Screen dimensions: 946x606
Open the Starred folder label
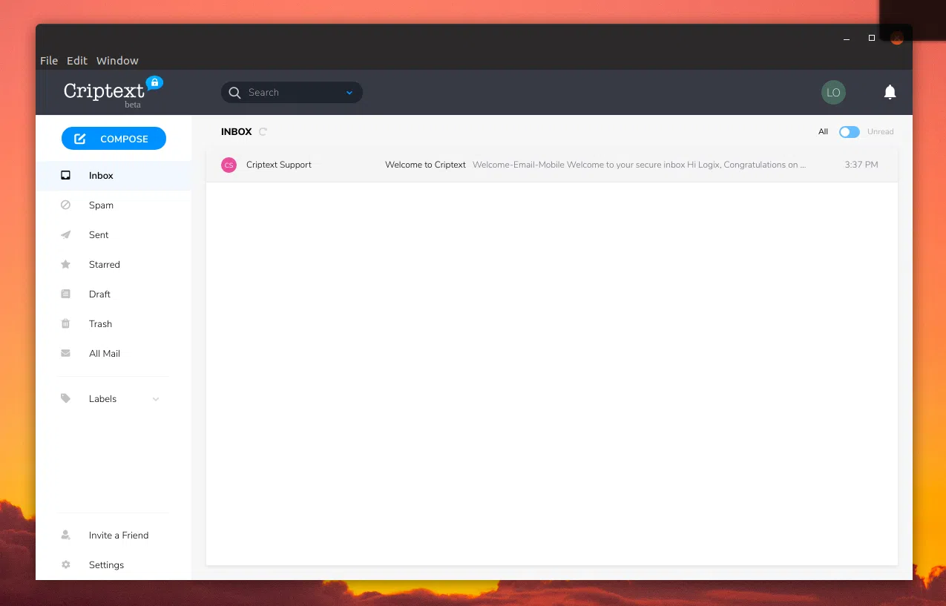105,265
